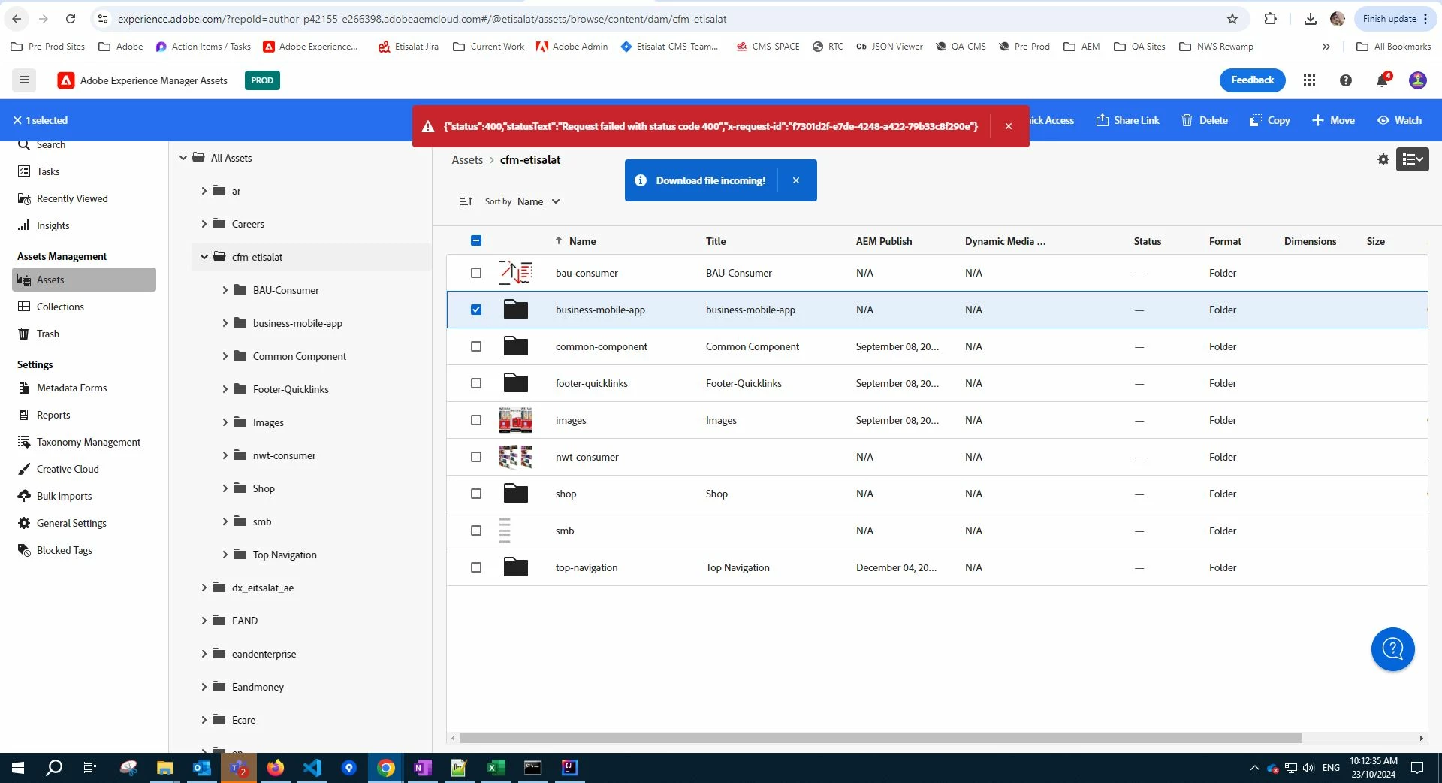
Task: Move the selected folder
Action: click(1333, 120)
